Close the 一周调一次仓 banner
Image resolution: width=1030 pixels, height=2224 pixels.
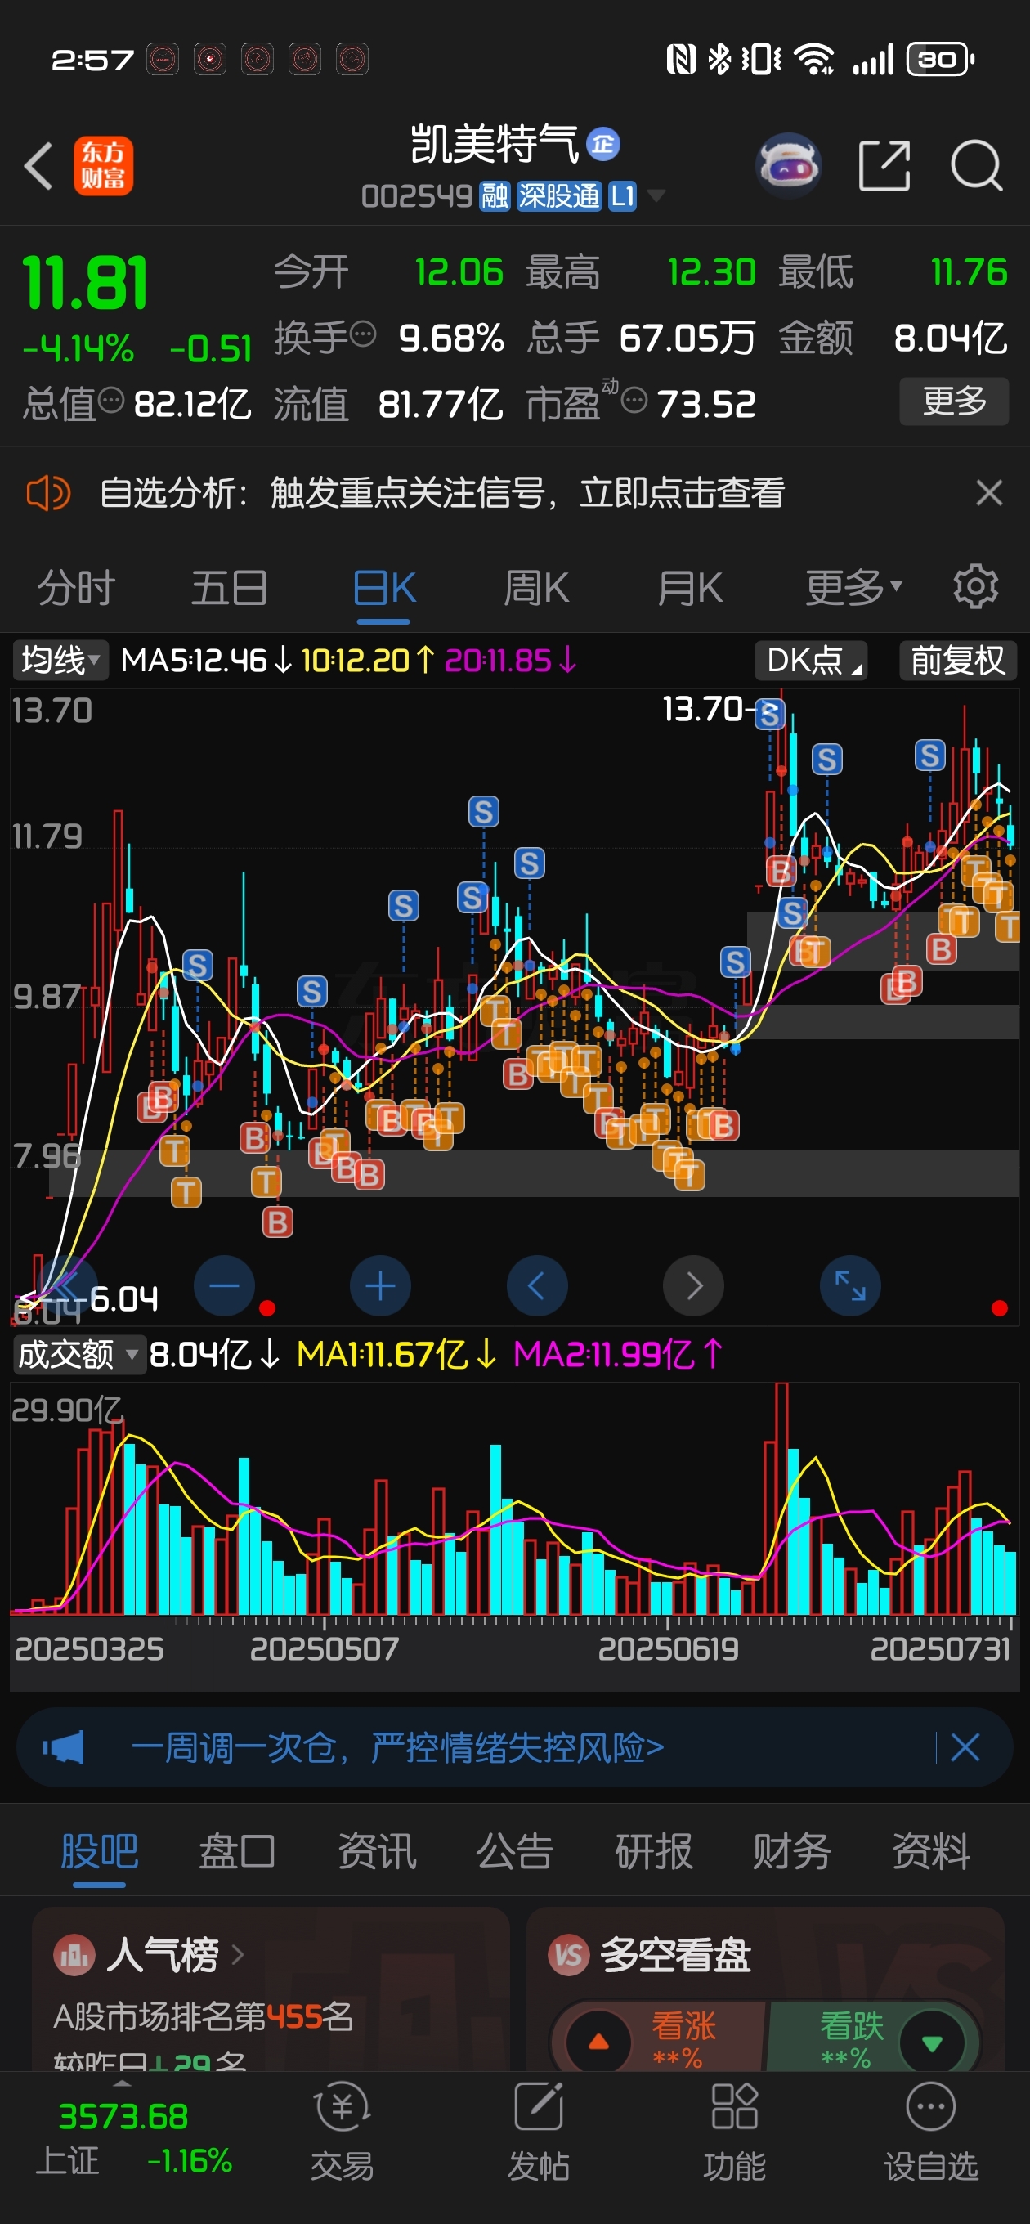pos(965,1747)
